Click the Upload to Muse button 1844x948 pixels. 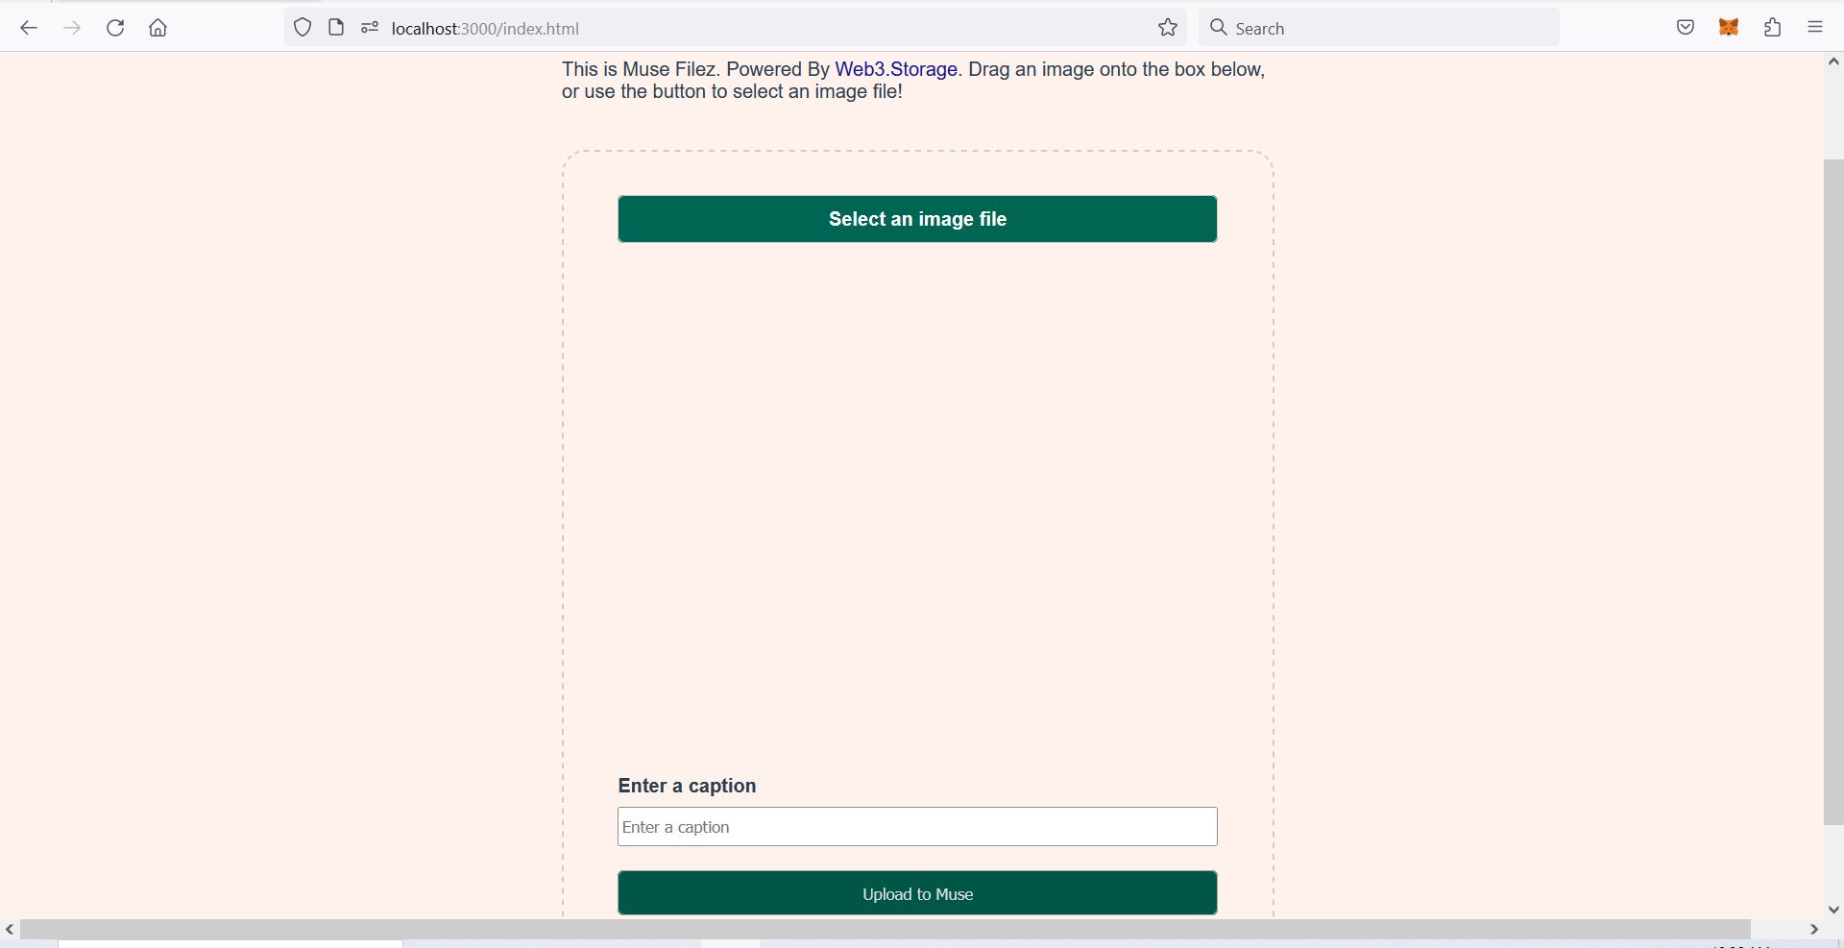click(x=917, y=893)
